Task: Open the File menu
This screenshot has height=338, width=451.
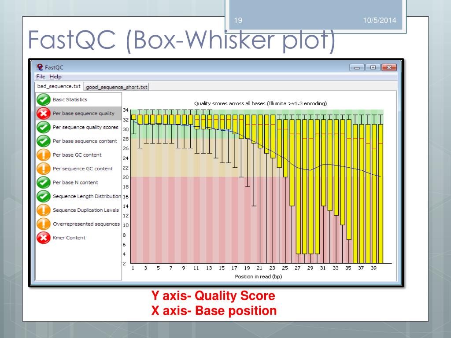Action: click(41, 77)
